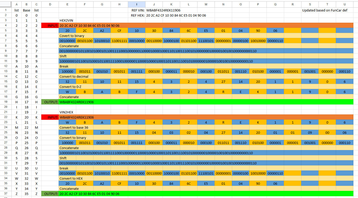This screenshot has width=358, height=198.
Task: Select the 'CF' cell in row 5
Action: point(119,31)
